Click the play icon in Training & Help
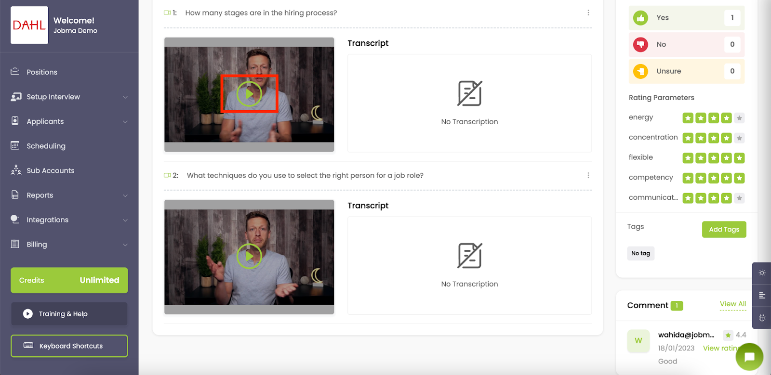This screenshot has width=771, height=375. pyautogui.click(x=28, y=314)
